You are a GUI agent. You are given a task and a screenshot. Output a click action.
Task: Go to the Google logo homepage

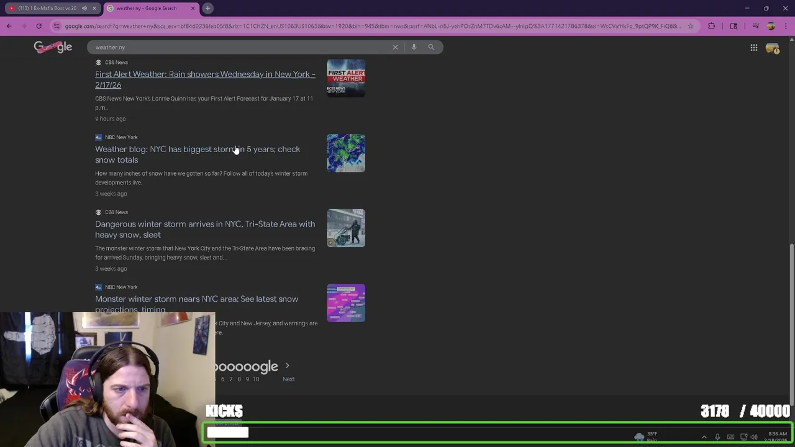coord(53,47)
